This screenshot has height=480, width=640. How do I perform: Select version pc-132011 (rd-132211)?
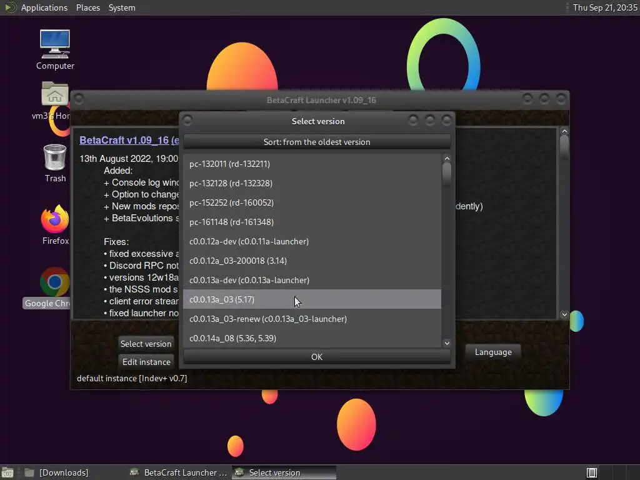(312, 164)
